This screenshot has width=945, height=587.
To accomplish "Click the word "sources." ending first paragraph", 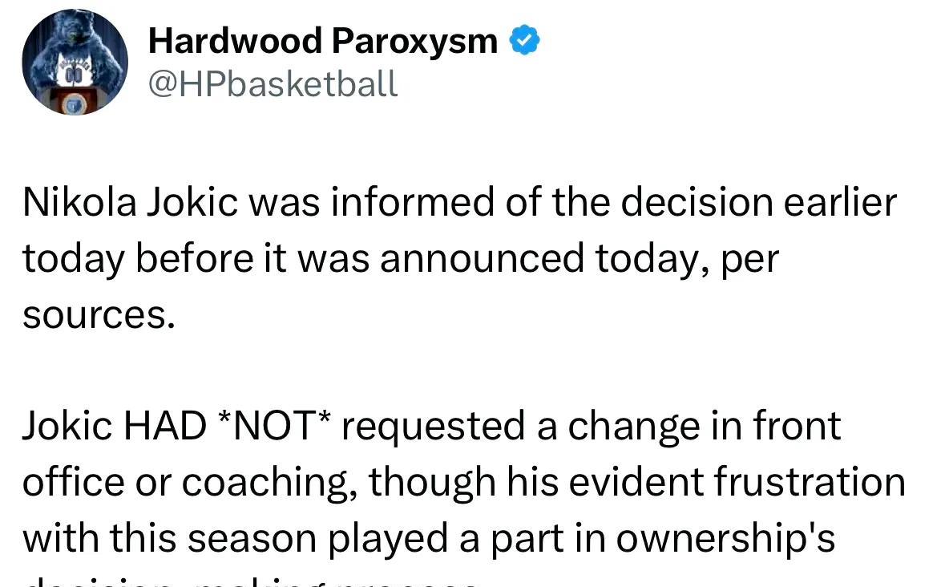I will point(99,315).
